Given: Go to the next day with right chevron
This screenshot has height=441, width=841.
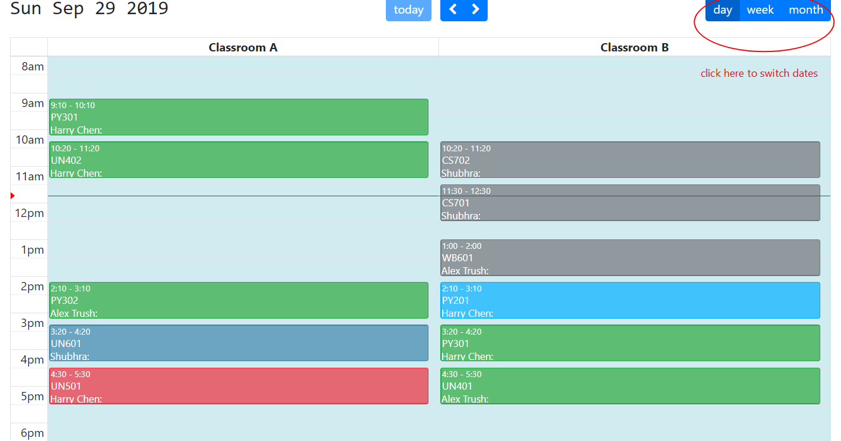Looking at the screenshot, I should tap(476, 9).
